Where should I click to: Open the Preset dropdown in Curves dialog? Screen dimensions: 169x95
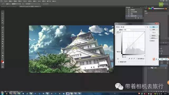click(133, 27)
